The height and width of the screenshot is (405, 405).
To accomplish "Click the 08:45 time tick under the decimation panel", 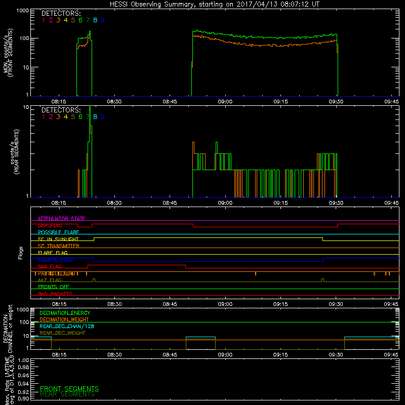I will (170, 355).
